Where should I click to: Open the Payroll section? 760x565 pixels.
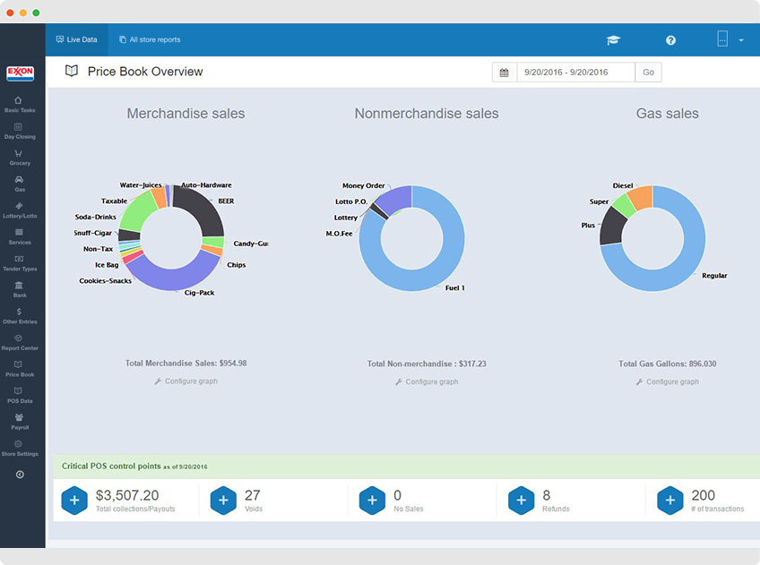click(20, 421)
